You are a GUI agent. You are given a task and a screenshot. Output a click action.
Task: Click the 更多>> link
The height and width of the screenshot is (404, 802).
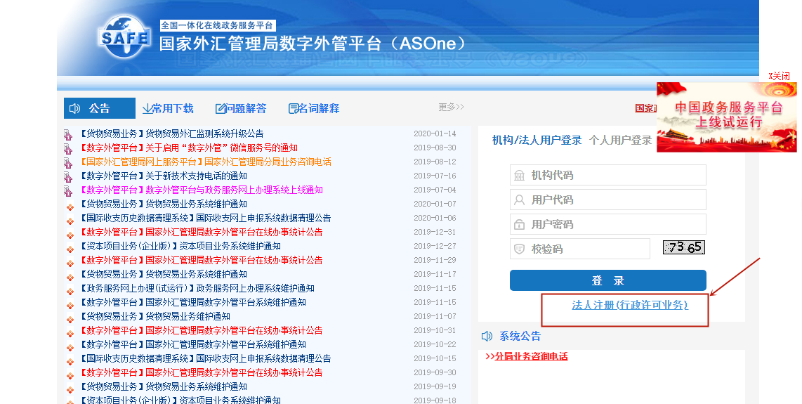tap(451, 107)
